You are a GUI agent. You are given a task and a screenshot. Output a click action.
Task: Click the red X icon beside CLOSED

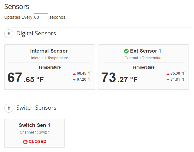click(x=25, y=141)
